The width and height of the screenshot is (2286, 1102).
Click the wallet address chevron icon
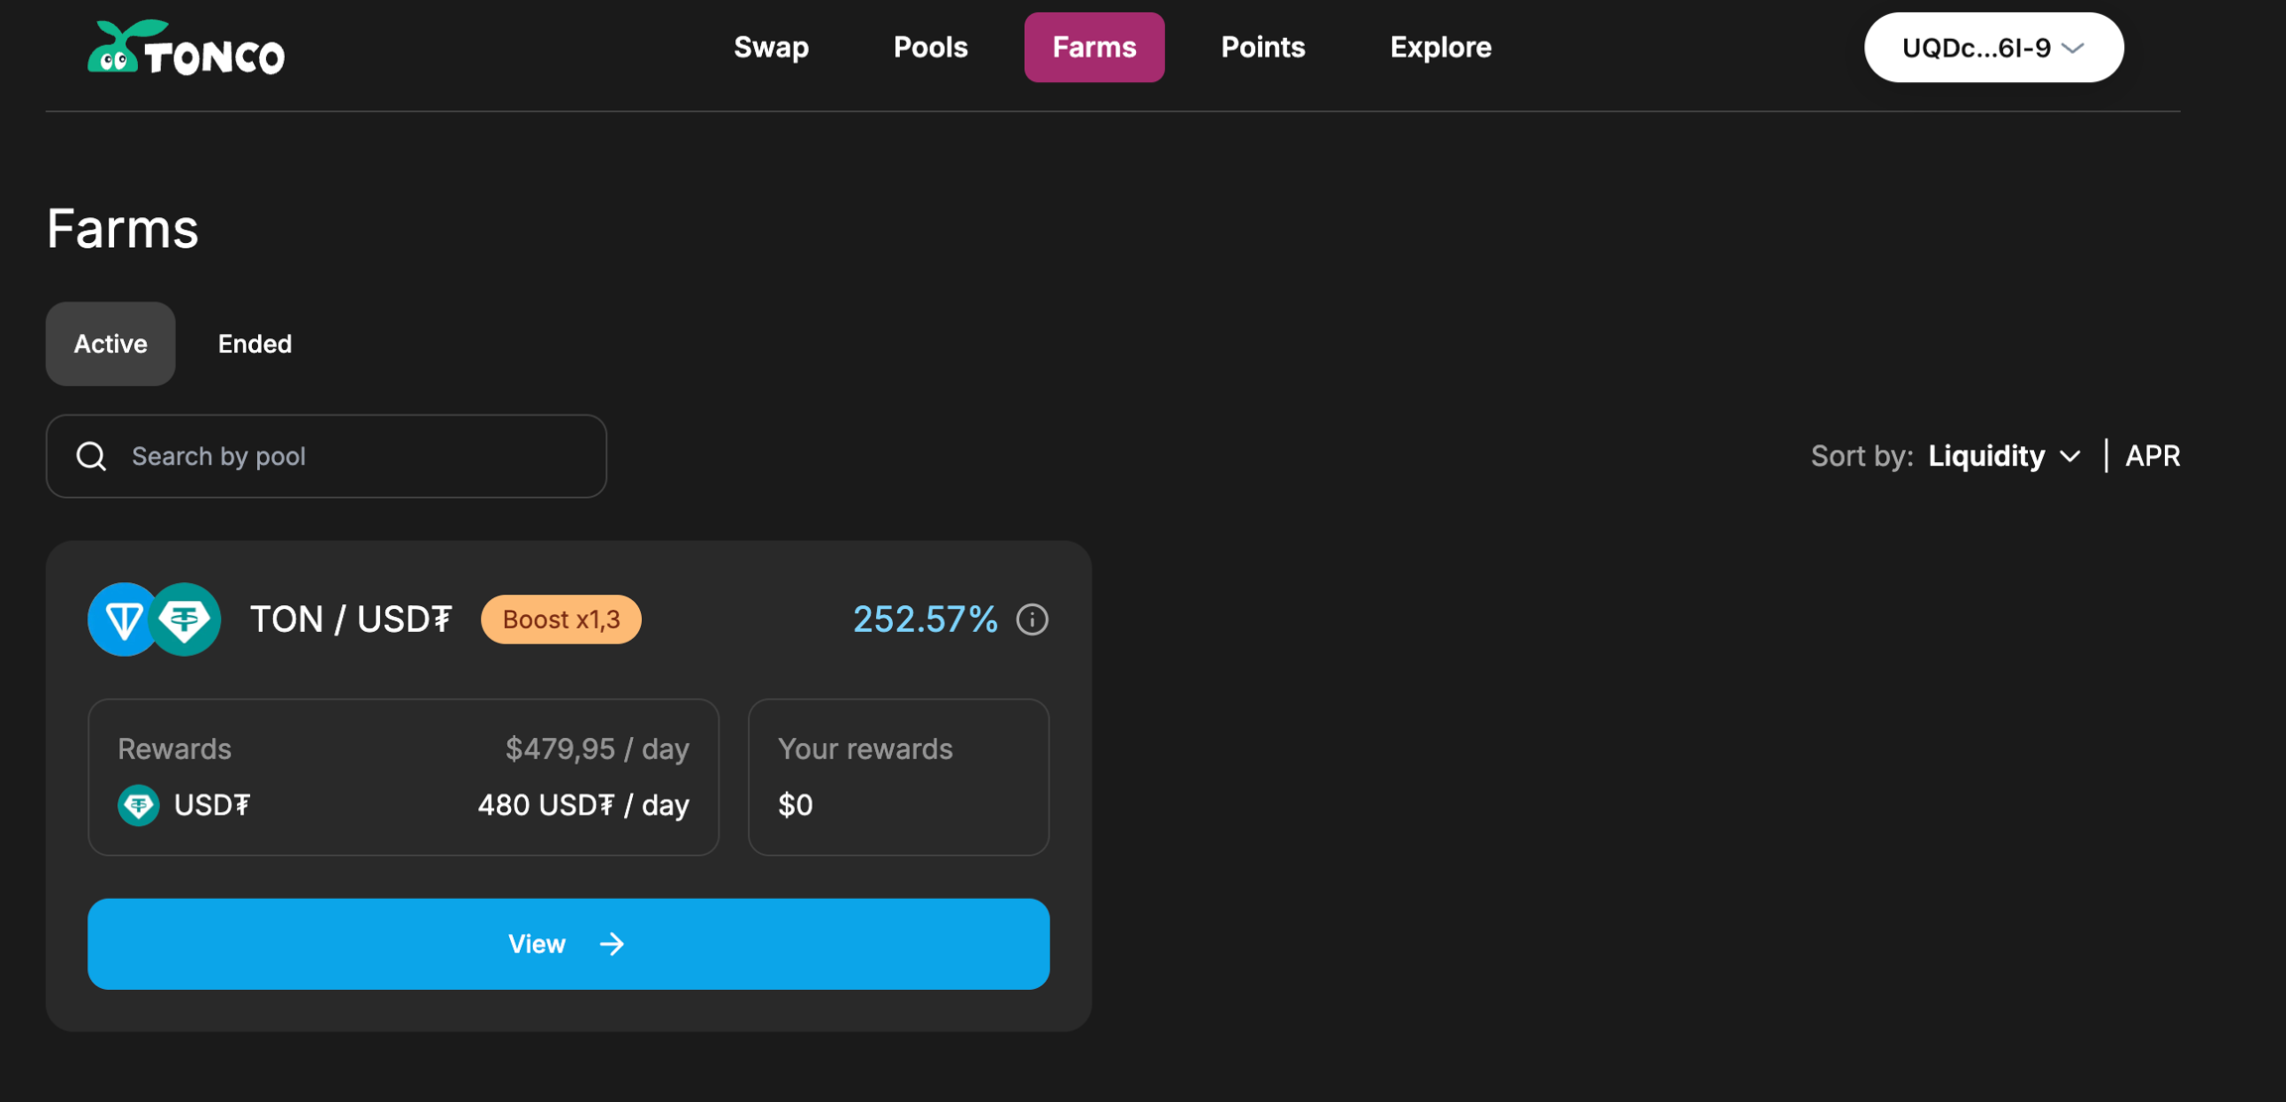point(2073,48)
